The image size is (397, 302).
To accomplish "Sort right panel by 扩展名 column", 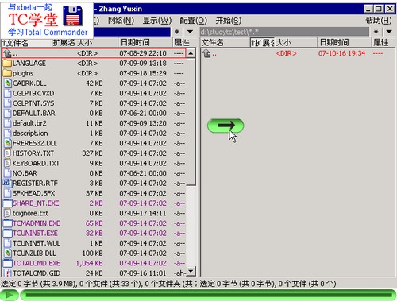I will coord(262,43).
